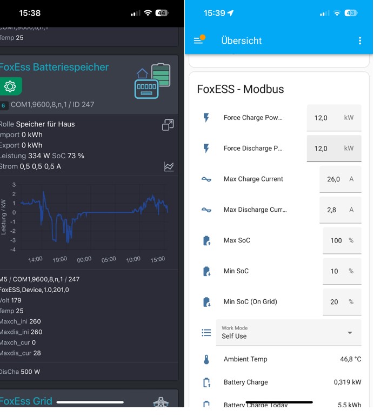Click the Min SoC (On Grid) battery icon
This screenshot has height=417, width=374.
[x=206, y=302]
